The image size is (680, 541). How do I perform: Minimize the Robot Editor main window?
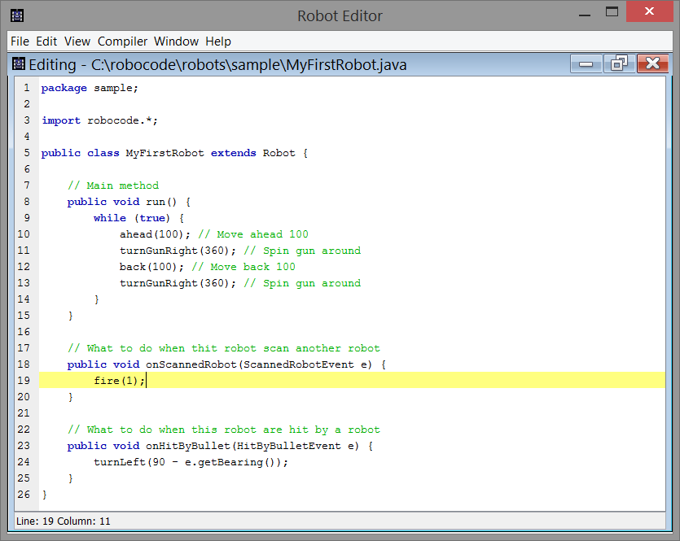point(585,13)
